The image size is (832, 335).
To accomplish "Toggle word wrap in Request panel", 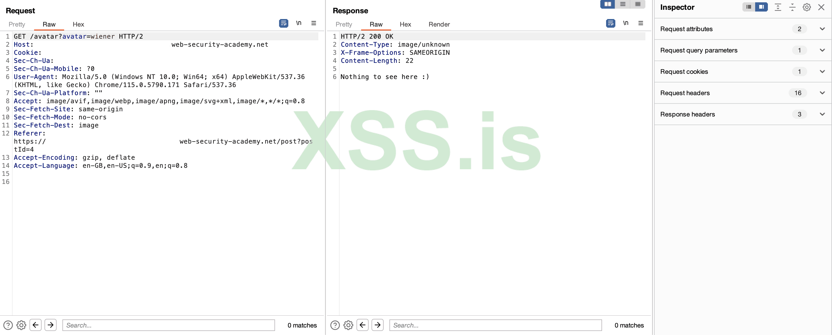I will pos(283,23).
